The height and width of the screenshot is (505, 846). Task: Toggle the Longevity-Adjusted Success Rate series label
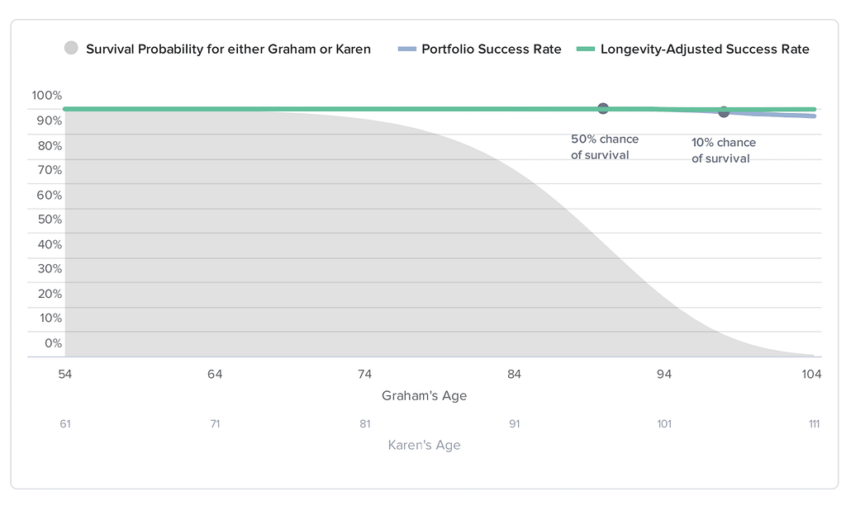click(x=705, y=50)
